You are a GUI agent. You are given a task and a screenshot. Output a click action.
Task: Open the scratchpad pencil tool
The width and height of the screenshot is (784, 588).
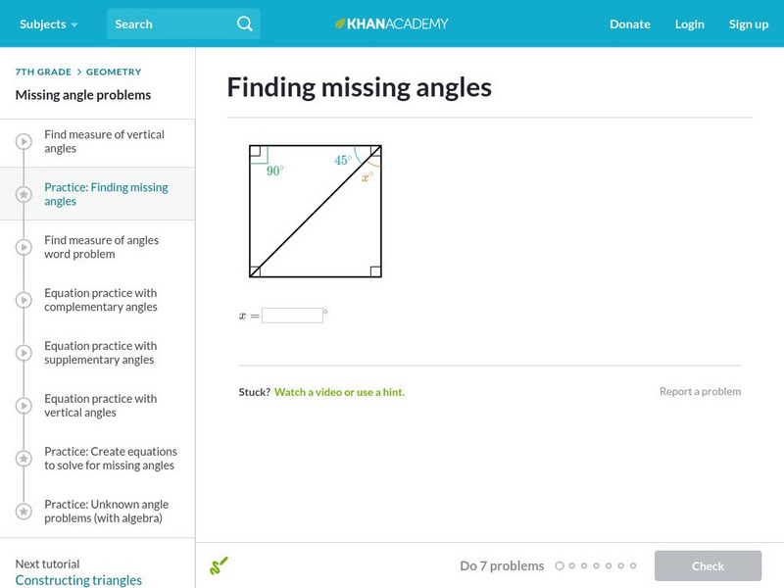click(x=219, y=565)
